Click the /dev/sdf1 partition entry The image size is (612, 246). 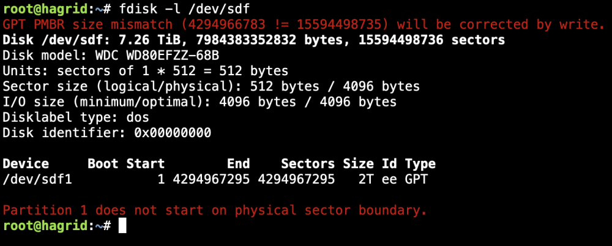(x=37, y=179)
